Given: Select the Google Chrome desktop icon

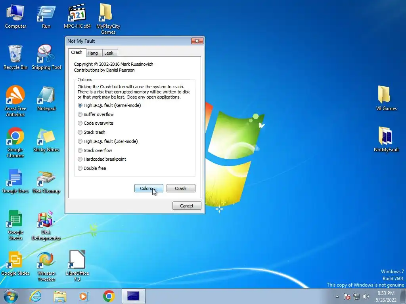Looking at the screenshot, I should point(15,142).
